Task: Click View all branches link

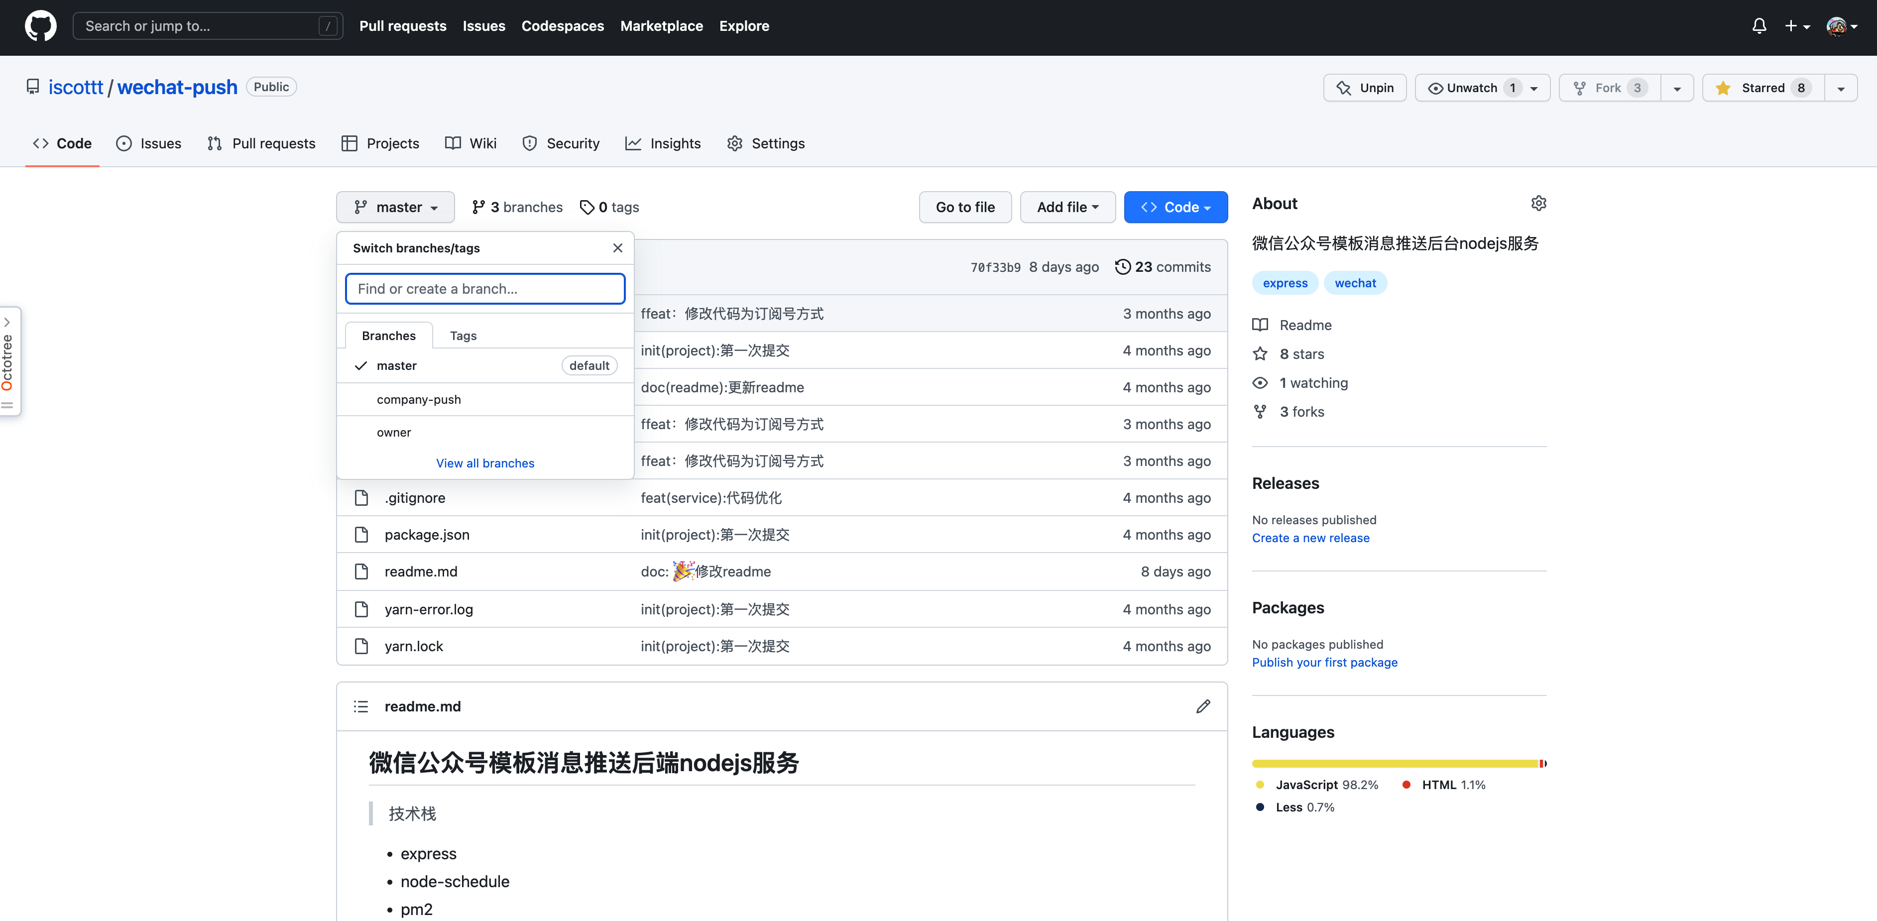Action: tap(485, 463)
